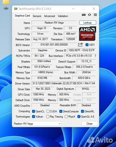
Task: Click the Default Clock row Shader N/A field
Action: point(89,100)
